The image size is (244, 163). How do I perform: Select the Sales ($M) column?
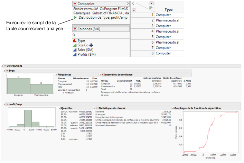[85, 50]
